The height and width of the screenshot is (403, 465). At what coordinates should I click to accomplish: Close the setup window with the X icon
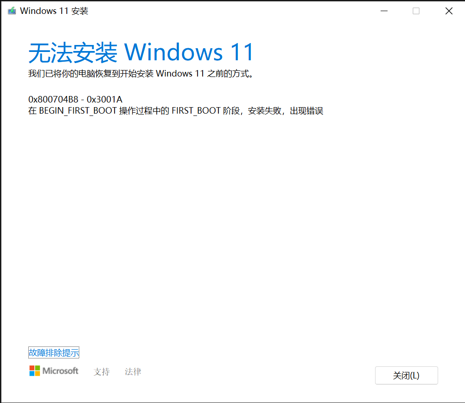click(x=449, y=11)
